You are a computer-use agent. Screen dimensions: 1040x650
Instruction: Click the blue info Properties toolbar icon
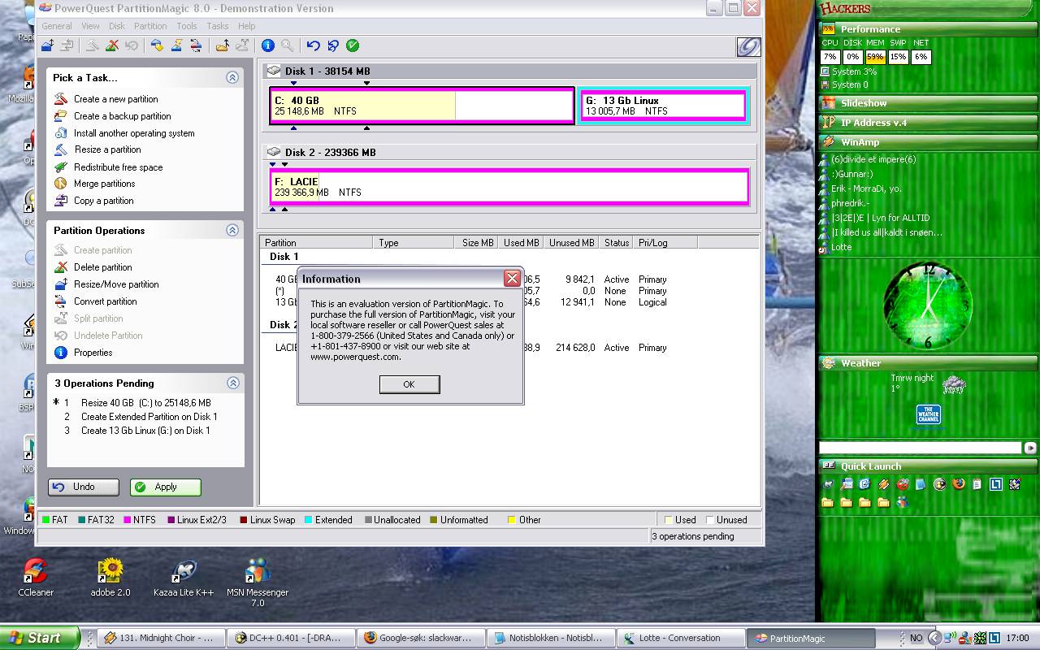point(267,45)
